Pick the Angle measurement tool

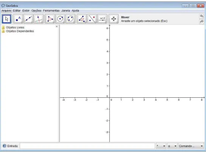click(x=82, y=19)
